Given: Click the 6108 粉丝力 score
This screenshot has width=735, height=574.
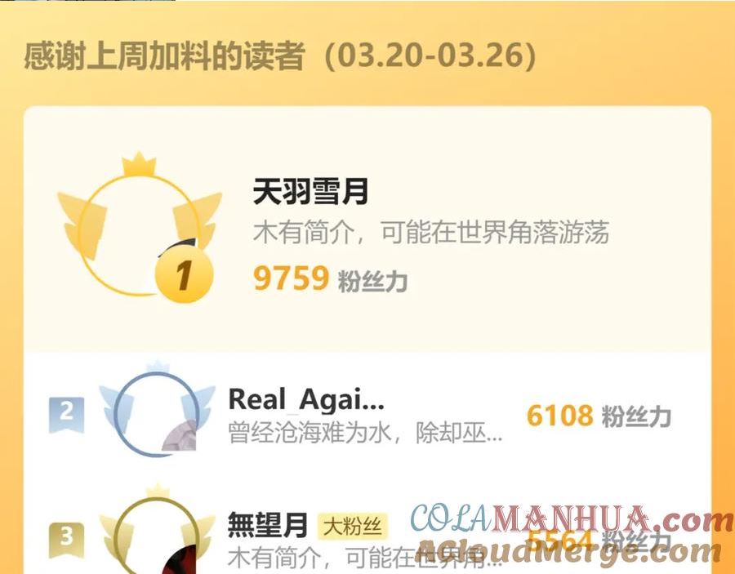Looking at the screenshot, I should (599, 416).
